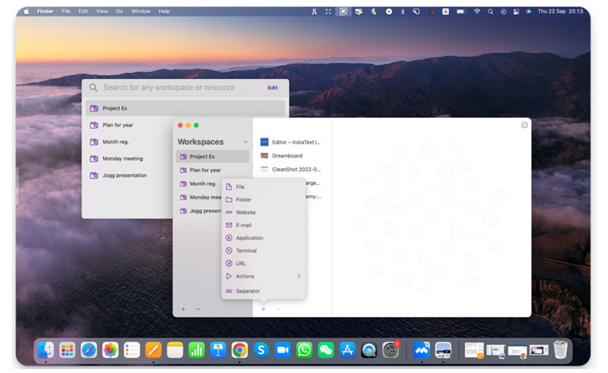608x373 pixels.
Task: Click the add resource plus button
Action: pos(264,309)
